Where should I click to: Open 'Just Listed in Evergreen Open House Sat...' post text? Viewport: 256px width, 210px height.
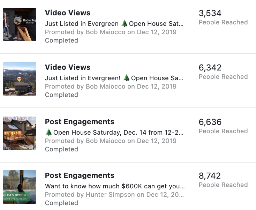[114, 23]
